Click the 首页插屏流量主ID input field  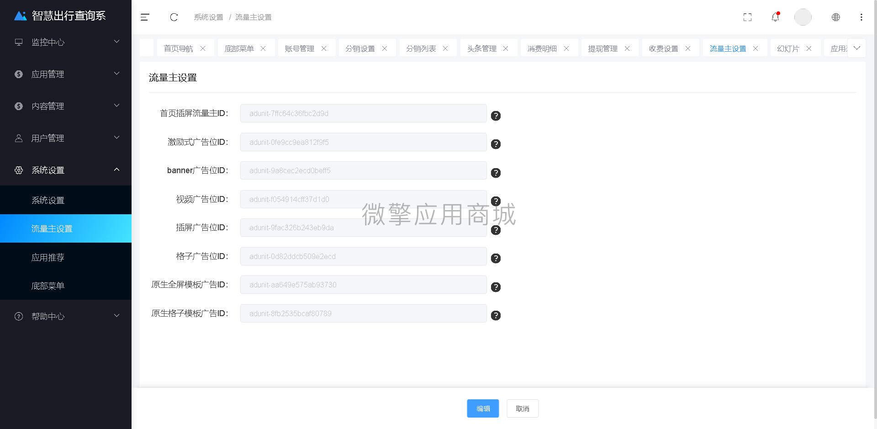[364, 113]
